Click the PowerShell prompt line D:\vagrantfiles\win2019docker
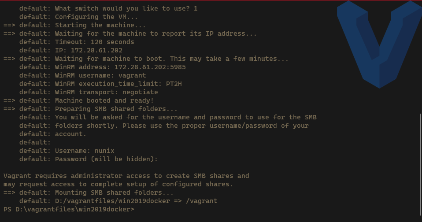This screenshot has height=222, width=422. click(68, 209)
